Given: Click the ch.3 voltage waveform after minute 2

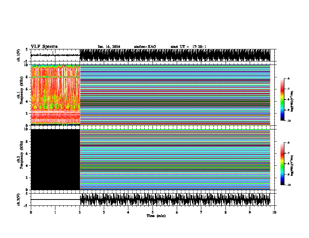Looking at the screenshot, I should (175, 199).
